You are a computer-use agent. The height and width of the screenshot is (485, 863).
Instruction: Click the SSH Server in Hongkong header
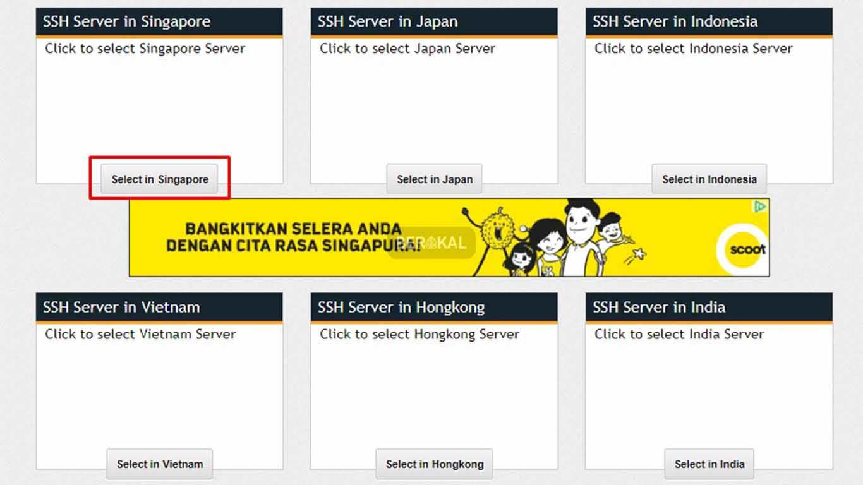[399, 307]
